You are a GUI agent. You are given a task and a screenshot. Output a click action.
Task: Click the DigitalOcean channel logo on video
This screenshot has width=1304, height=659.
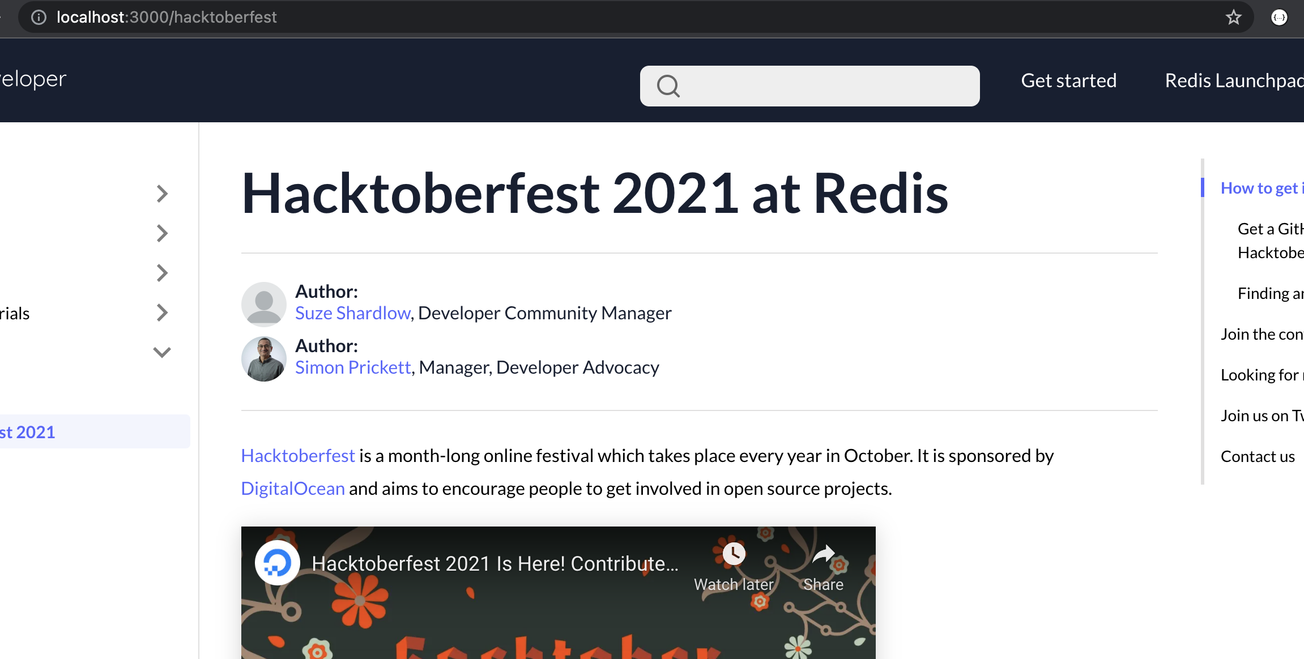tap(277, 563)
